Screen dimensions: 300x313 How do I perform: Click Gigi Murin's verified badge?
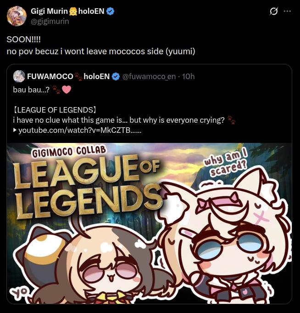(x=110, y=11)
